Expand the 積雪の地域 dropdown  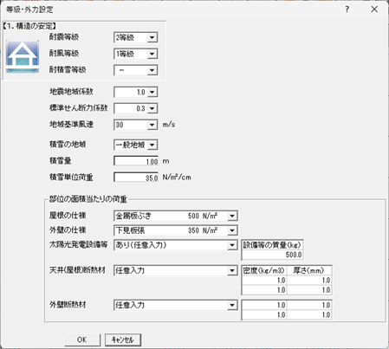152,145
